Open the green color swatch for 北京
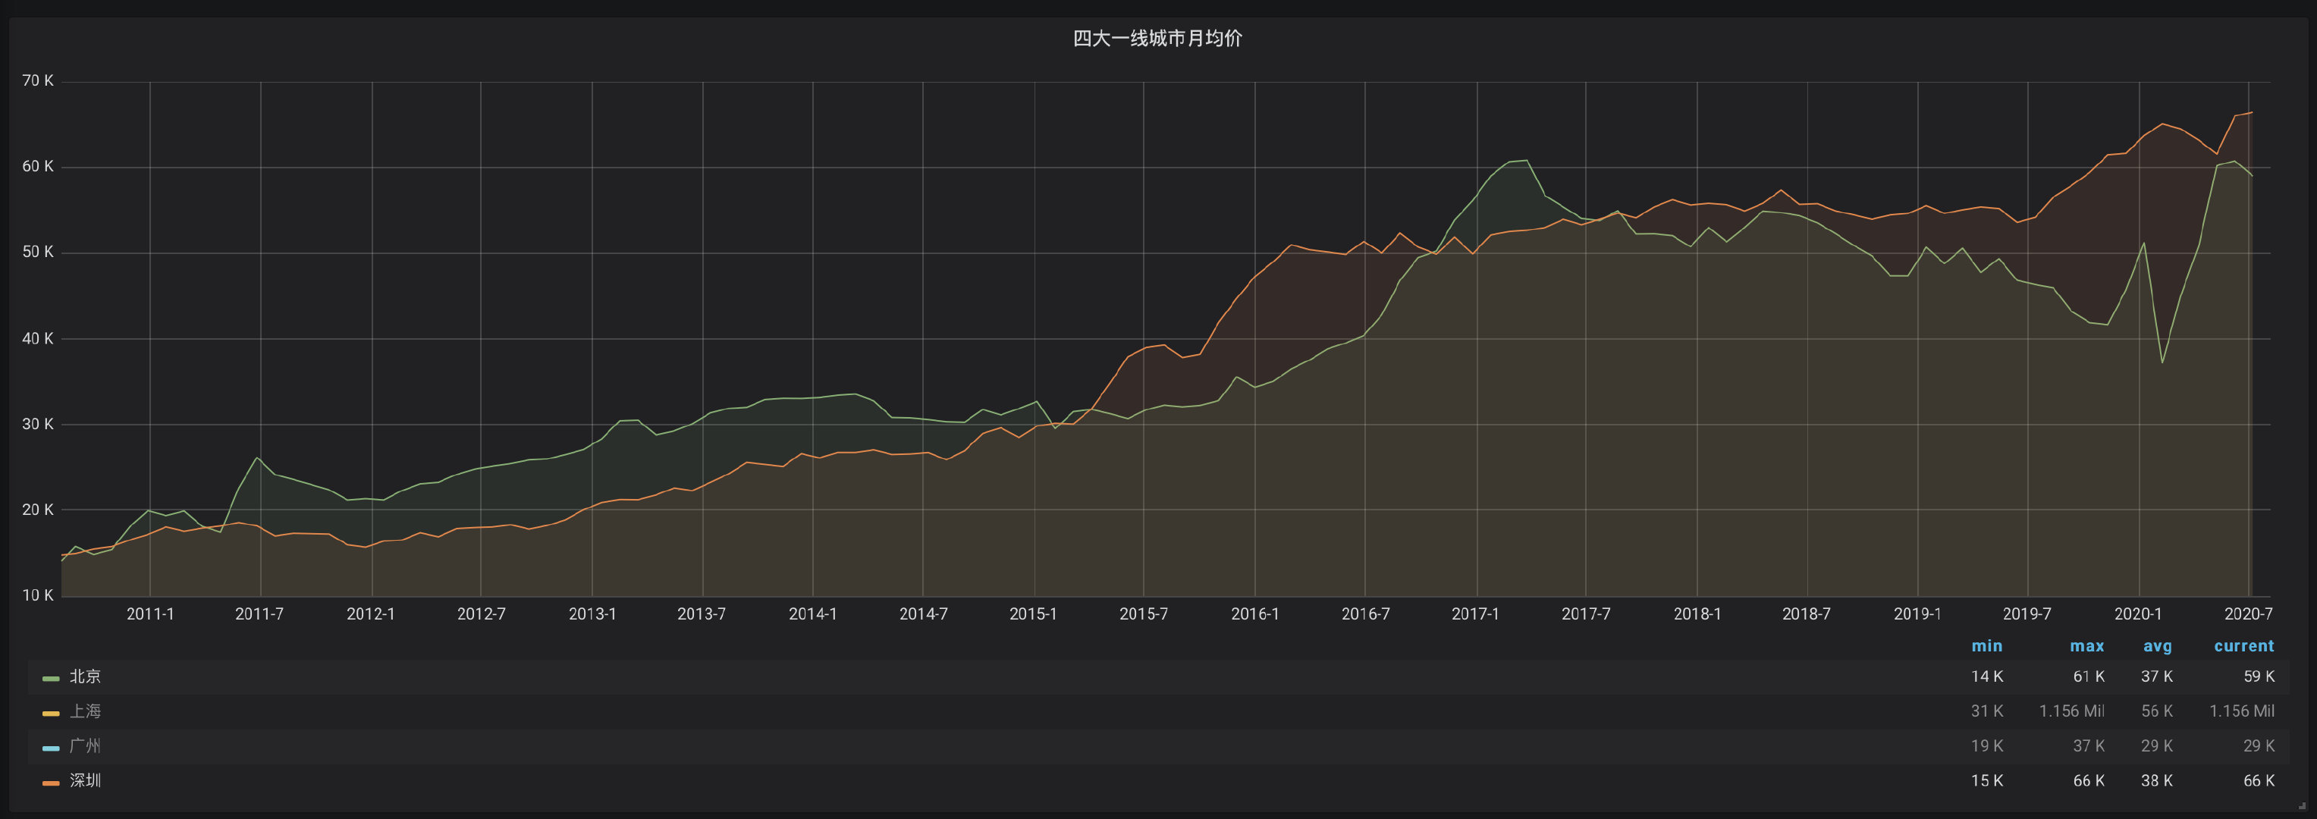 click(x=50, y=679)
